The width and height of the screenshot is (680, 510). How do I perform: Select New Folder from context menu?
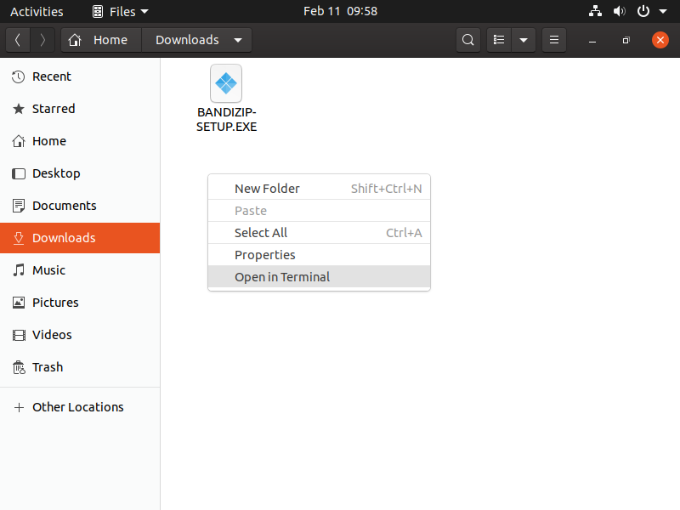(x=267, y=189)
